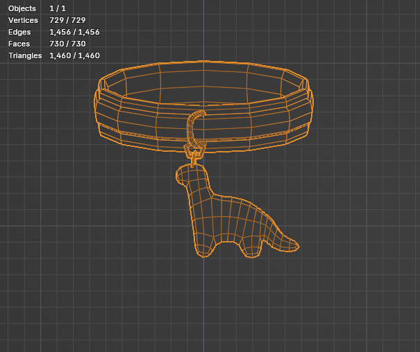420x352 pixels.
Task: Click the Triangles count 1,460 / 1,460
Action: coord(74,55)
